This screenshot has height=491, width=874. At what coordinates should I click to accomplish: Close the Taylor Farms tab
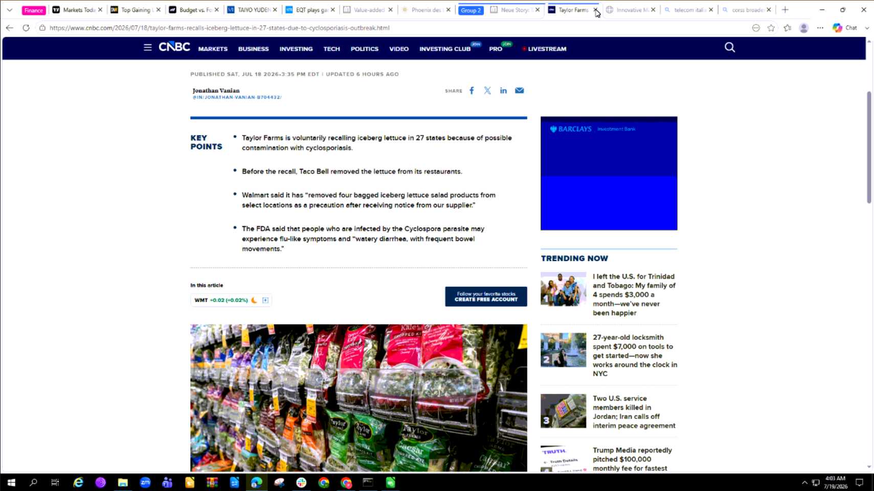596,10
